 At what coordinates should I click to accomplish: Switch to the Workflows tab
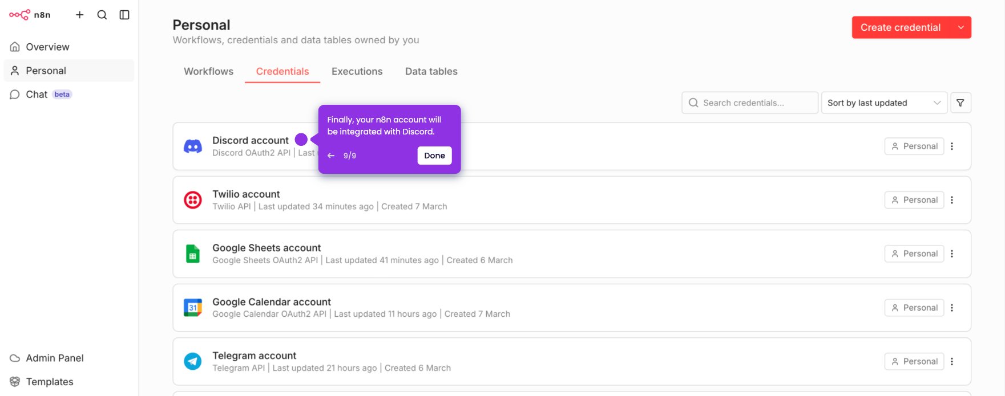pos(208,71)
